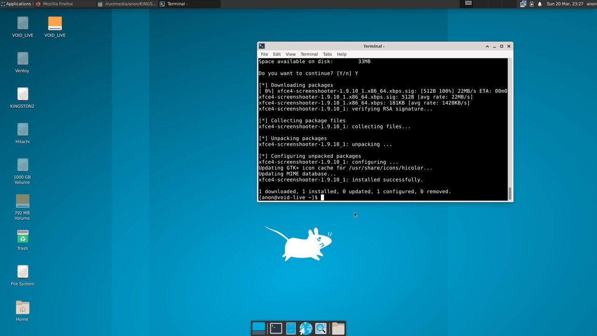
Task: Click Show Desktop icon in bottom dock
Action: click(258, 329)
